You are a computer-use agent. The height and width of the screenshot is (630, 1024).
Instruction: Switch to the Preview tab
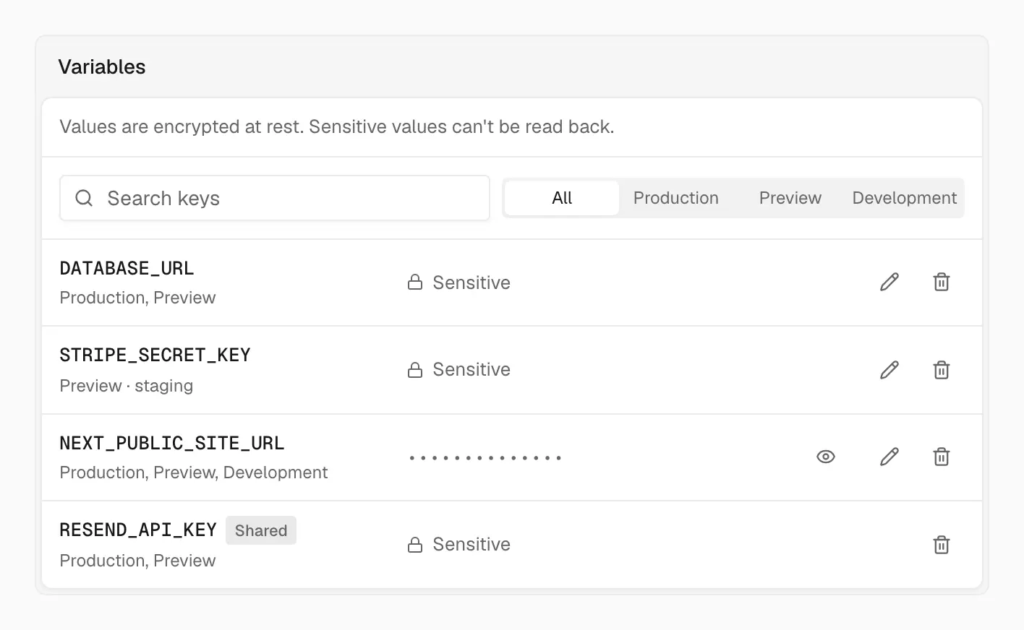click(790, 198)
